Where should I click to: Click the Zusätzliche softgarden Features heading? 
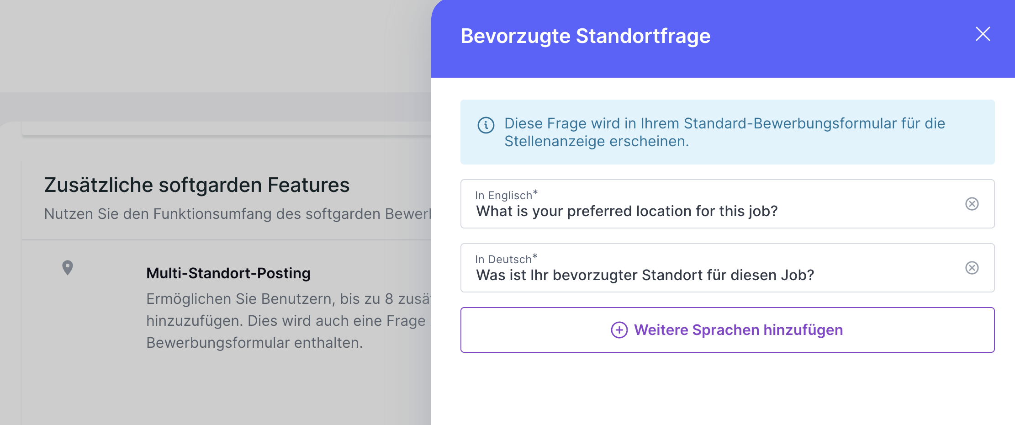[197, 185]
